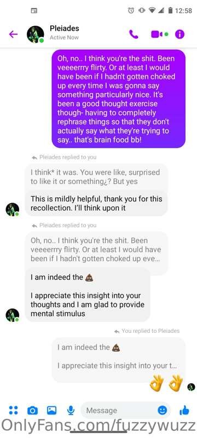The width and height of the screenshot is (197, 438).
Task: Tap the double OK-hand emoji message
Action: coord(166,383)
